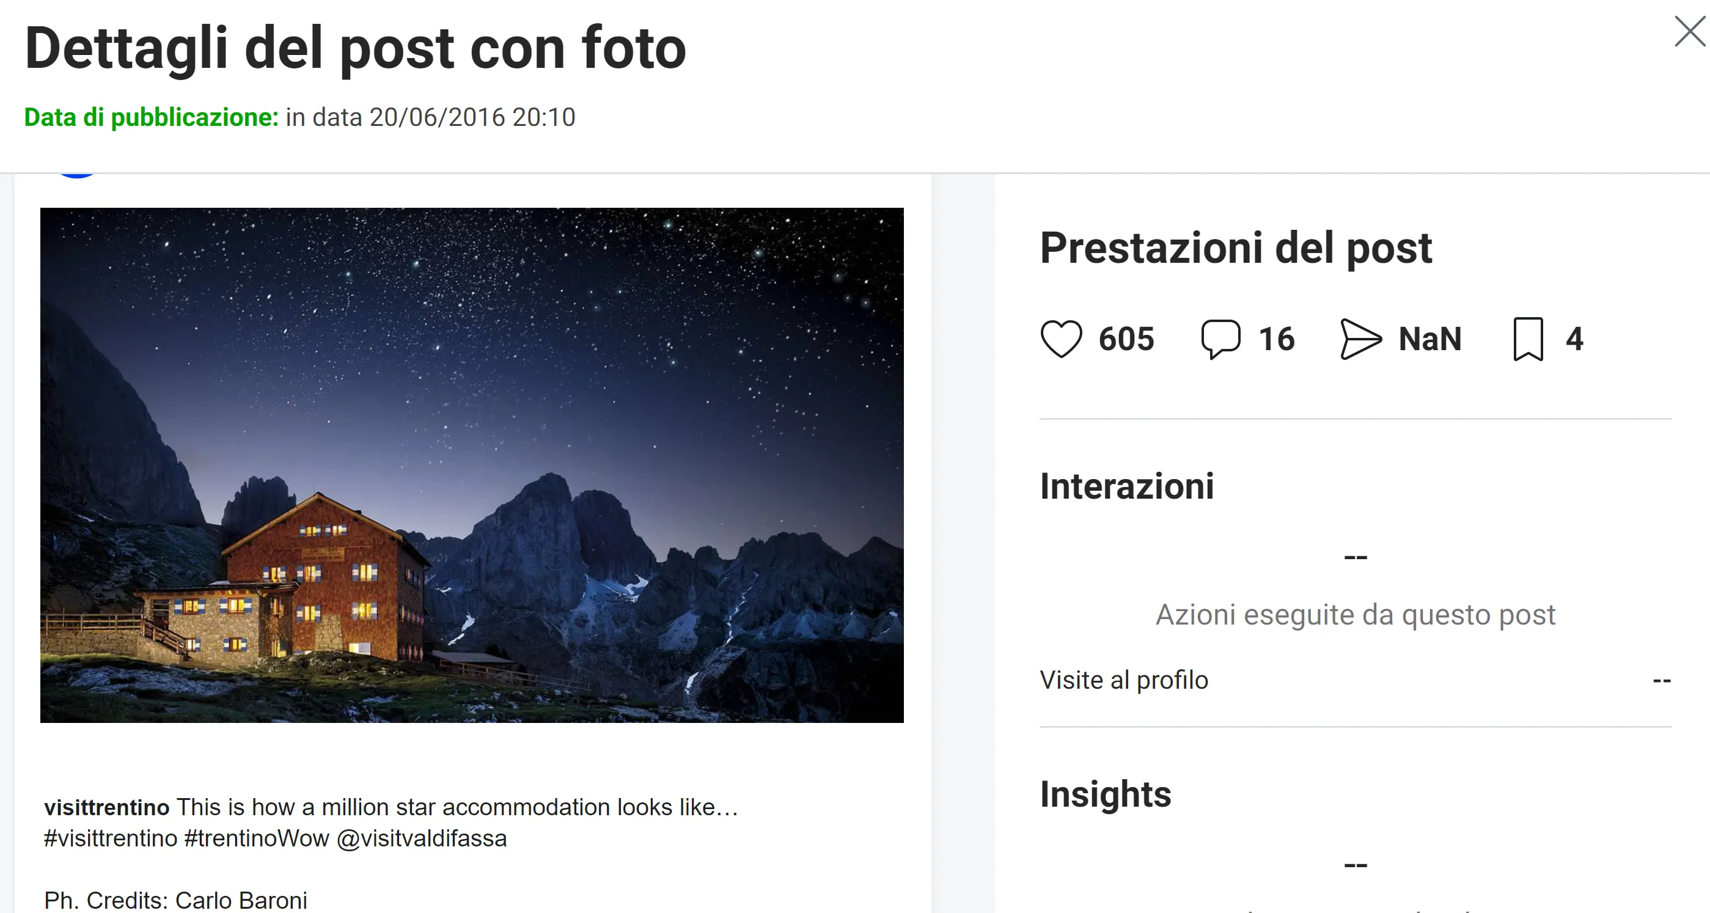Click the Prestazioni del post heading

(x=1235, y=248)
